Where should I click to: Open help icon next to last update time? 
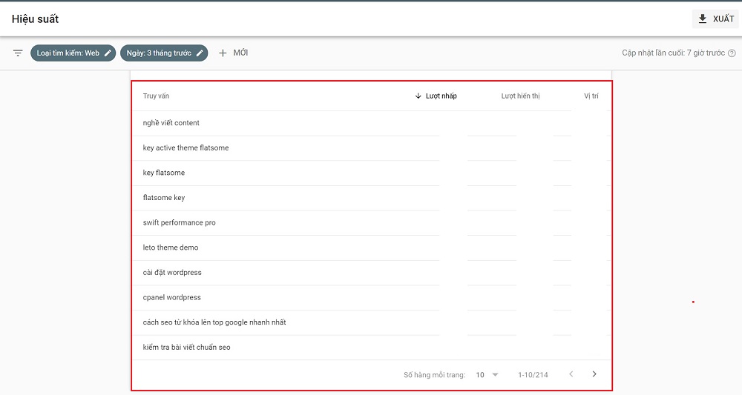point(732,53)
